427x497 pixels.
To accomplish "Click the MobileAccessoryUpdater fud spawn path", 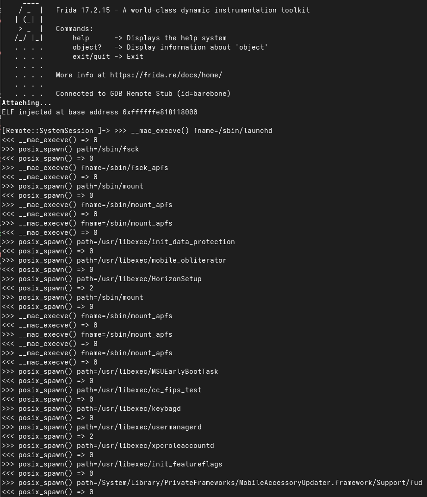I will [249, 483].
